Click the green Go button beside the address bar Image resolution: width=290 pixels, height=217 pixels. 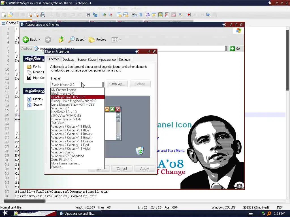point(235,49)
